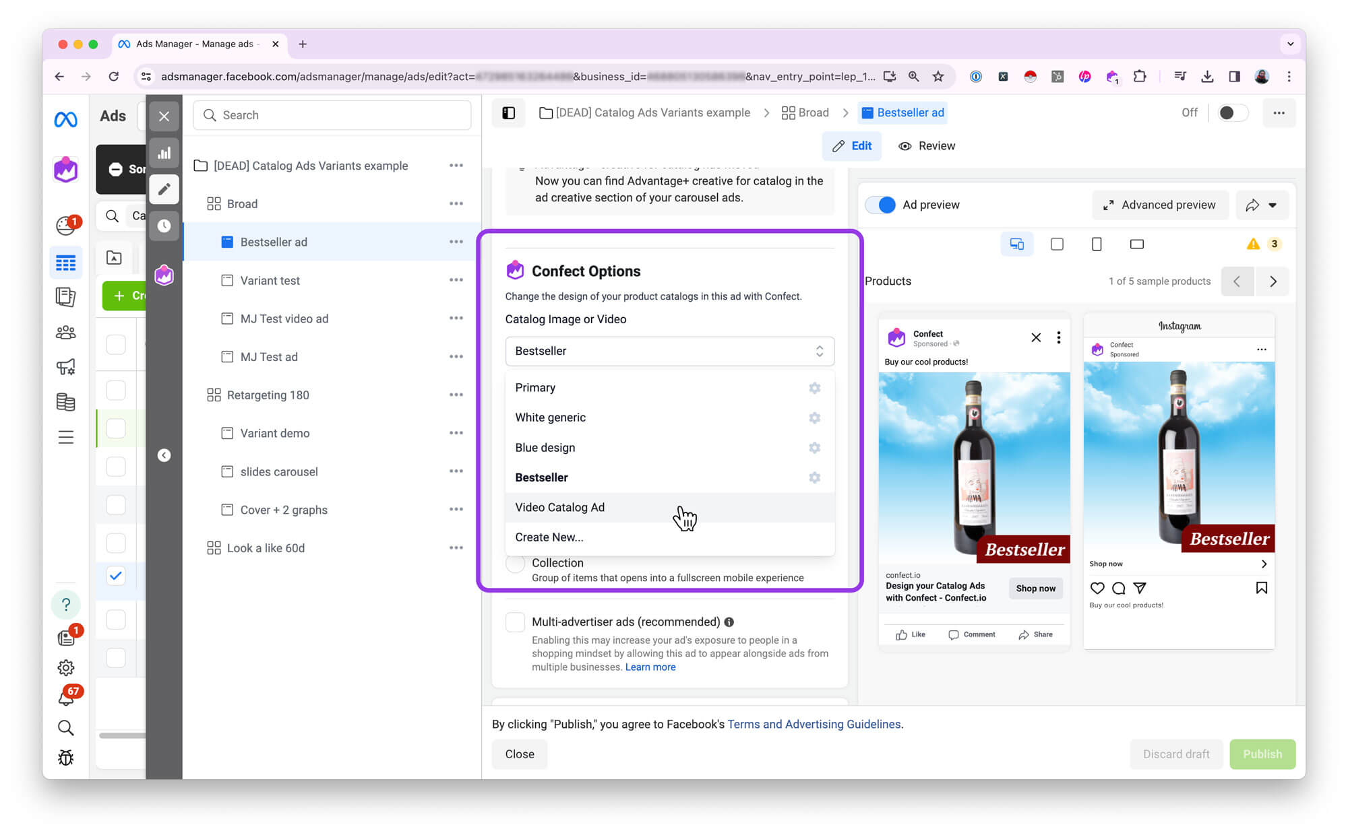This screenshot has height=835, width=1348.
Task: Toggle the side panel layout icon
Action: coord(509,112)
